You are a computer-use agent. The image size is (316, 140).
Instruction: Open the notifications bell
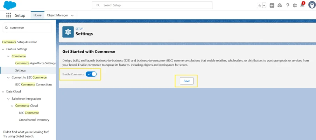click(302, 5)
